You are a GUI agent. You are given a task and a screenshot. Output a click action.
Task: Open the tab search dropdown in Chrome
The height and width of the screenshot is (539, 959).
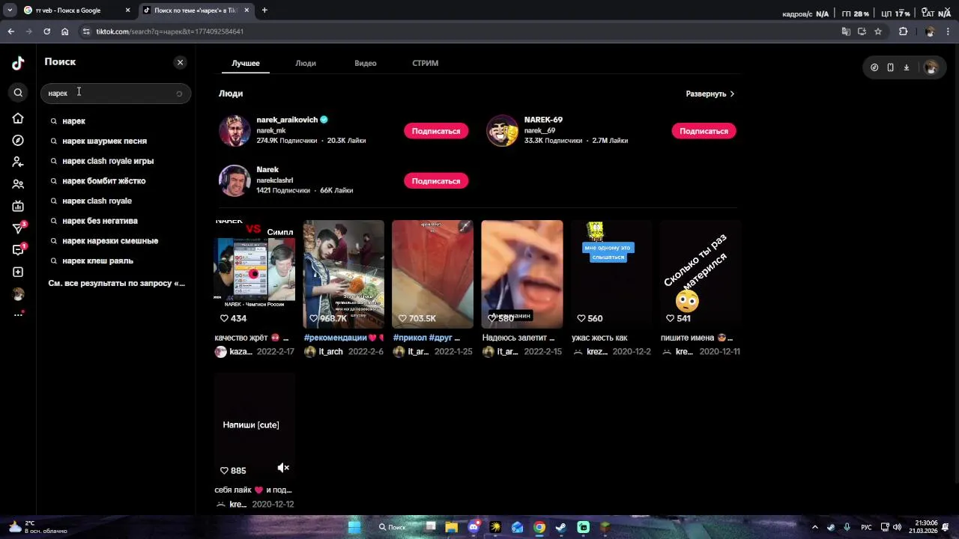(x=9, y=10)
